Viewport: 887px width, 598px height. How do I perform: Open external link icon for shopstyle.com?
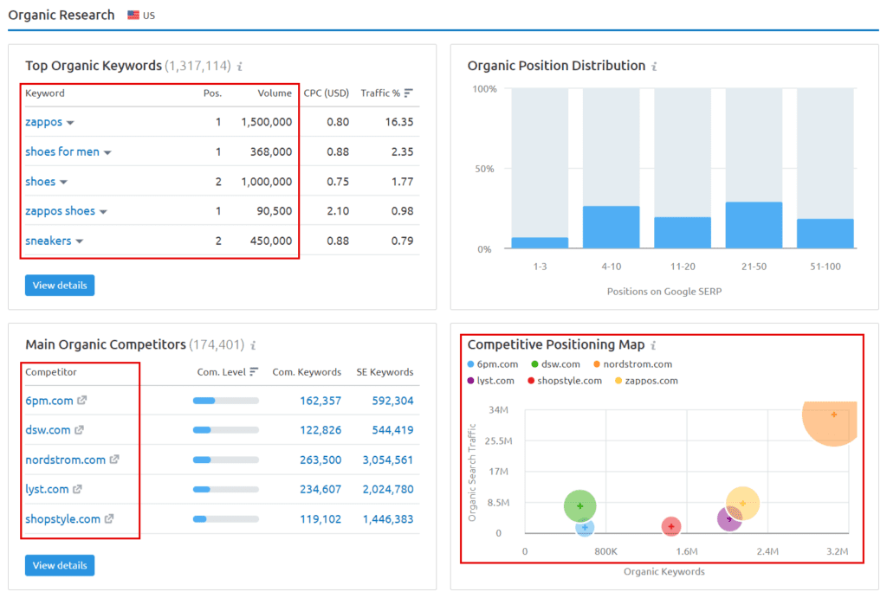(x=109, y=519)
